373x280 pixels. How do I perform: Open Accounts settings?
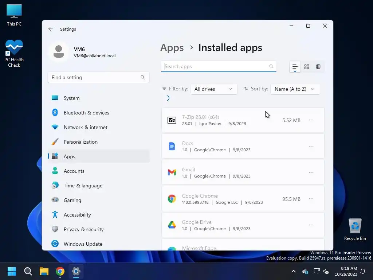pyautogui.click(x=99, y=171)
